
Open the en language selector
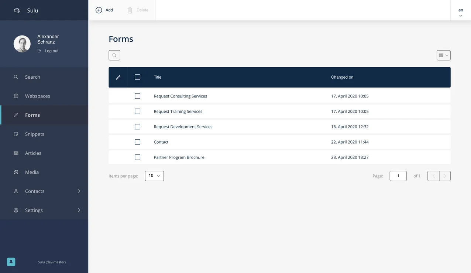coord(460,11)
